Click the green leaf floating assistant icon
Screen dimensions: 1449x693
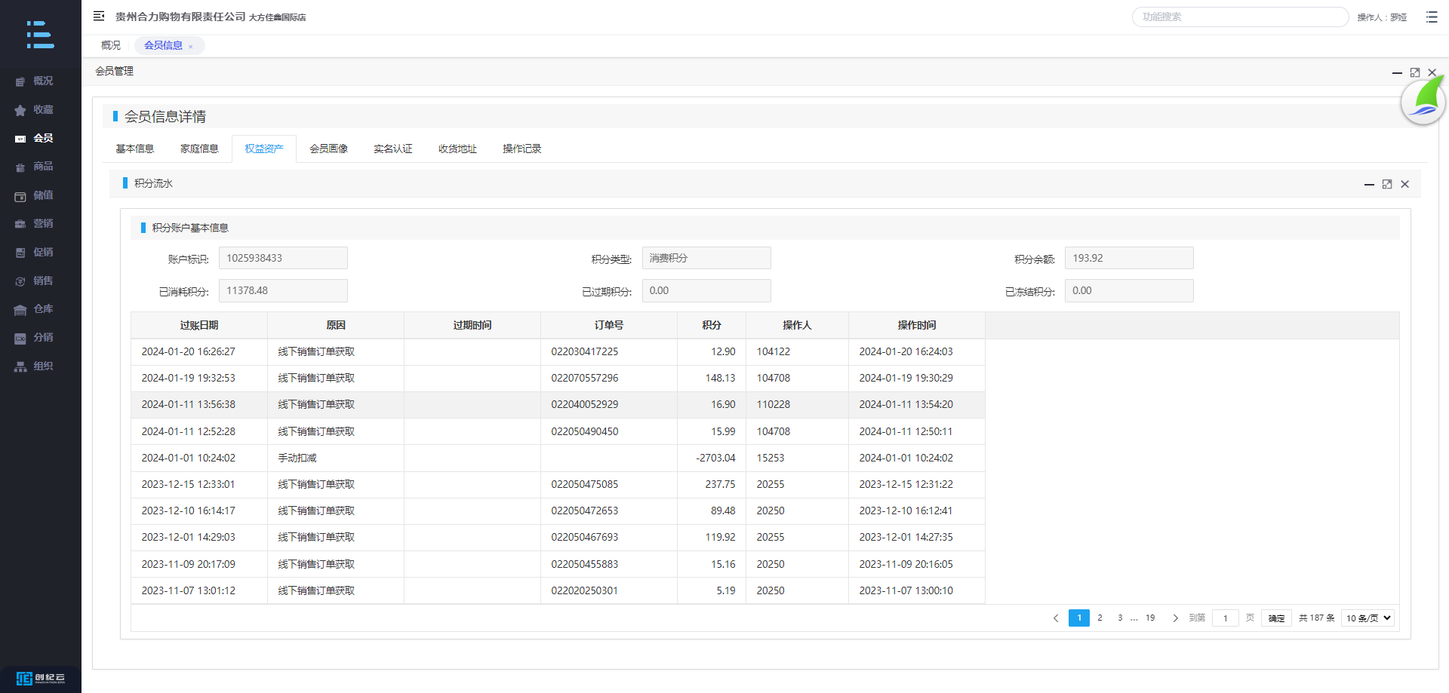pyautogui.click(x=1423, y=103)
